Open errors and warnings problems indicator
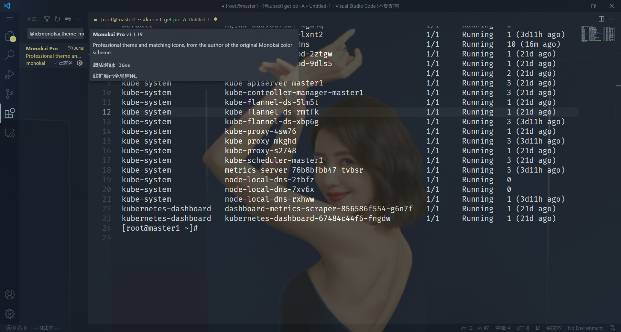The width and height of the screenshot is (621, 332). tap(17, 328)
